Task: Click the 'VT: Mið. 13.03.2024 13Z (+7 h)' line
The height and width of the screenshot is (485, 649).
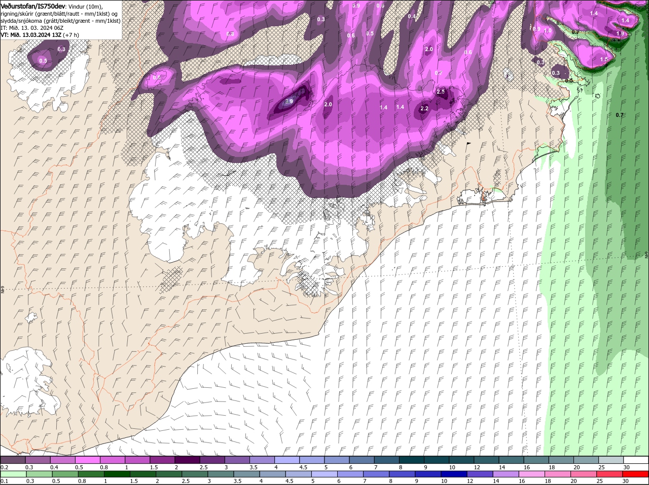Action: [40, 35]
